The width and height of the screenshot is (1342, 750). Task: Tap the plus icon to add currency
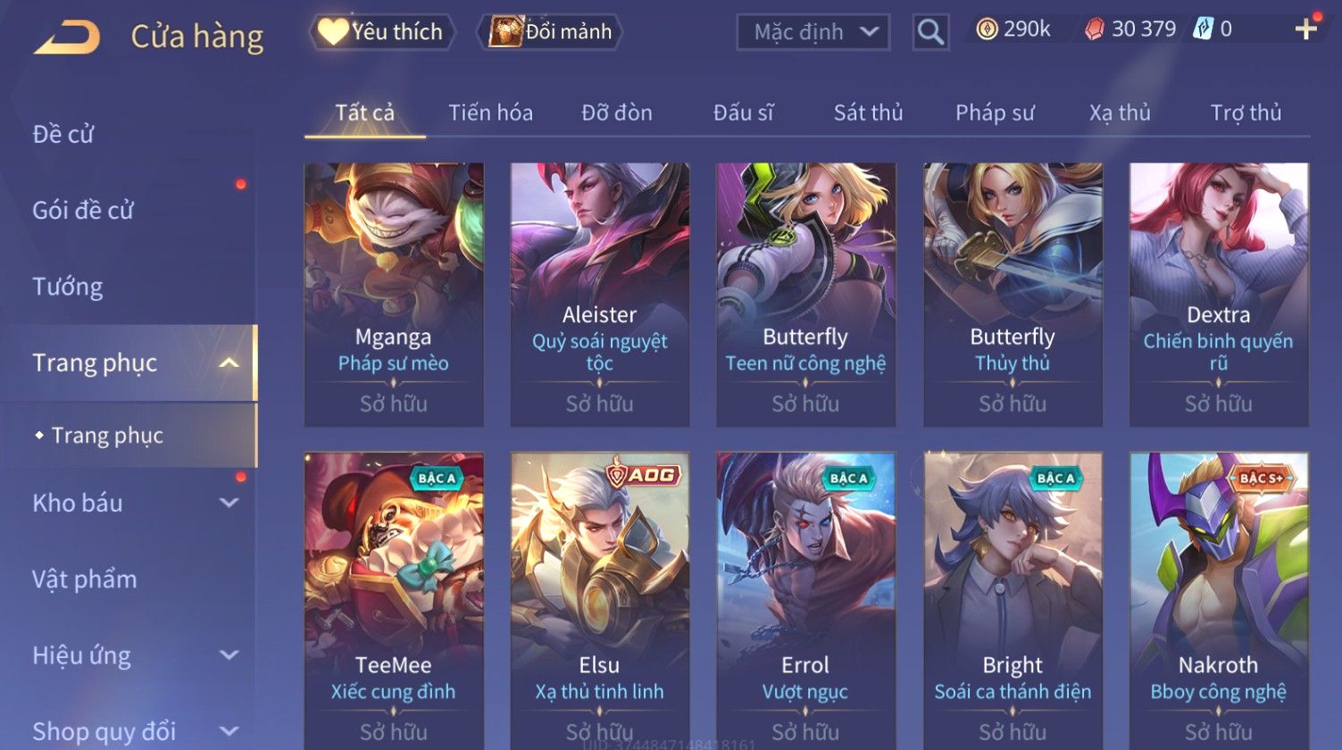click(x=1305, y=29)
